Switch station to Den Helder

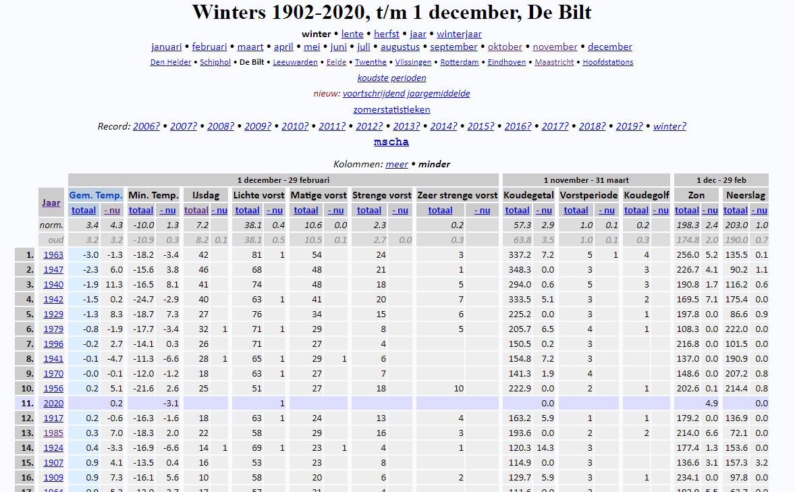click(x=171, y=62)
